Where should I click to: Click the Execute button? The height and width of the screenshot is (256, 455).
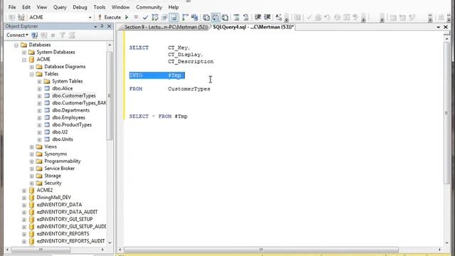109,17
